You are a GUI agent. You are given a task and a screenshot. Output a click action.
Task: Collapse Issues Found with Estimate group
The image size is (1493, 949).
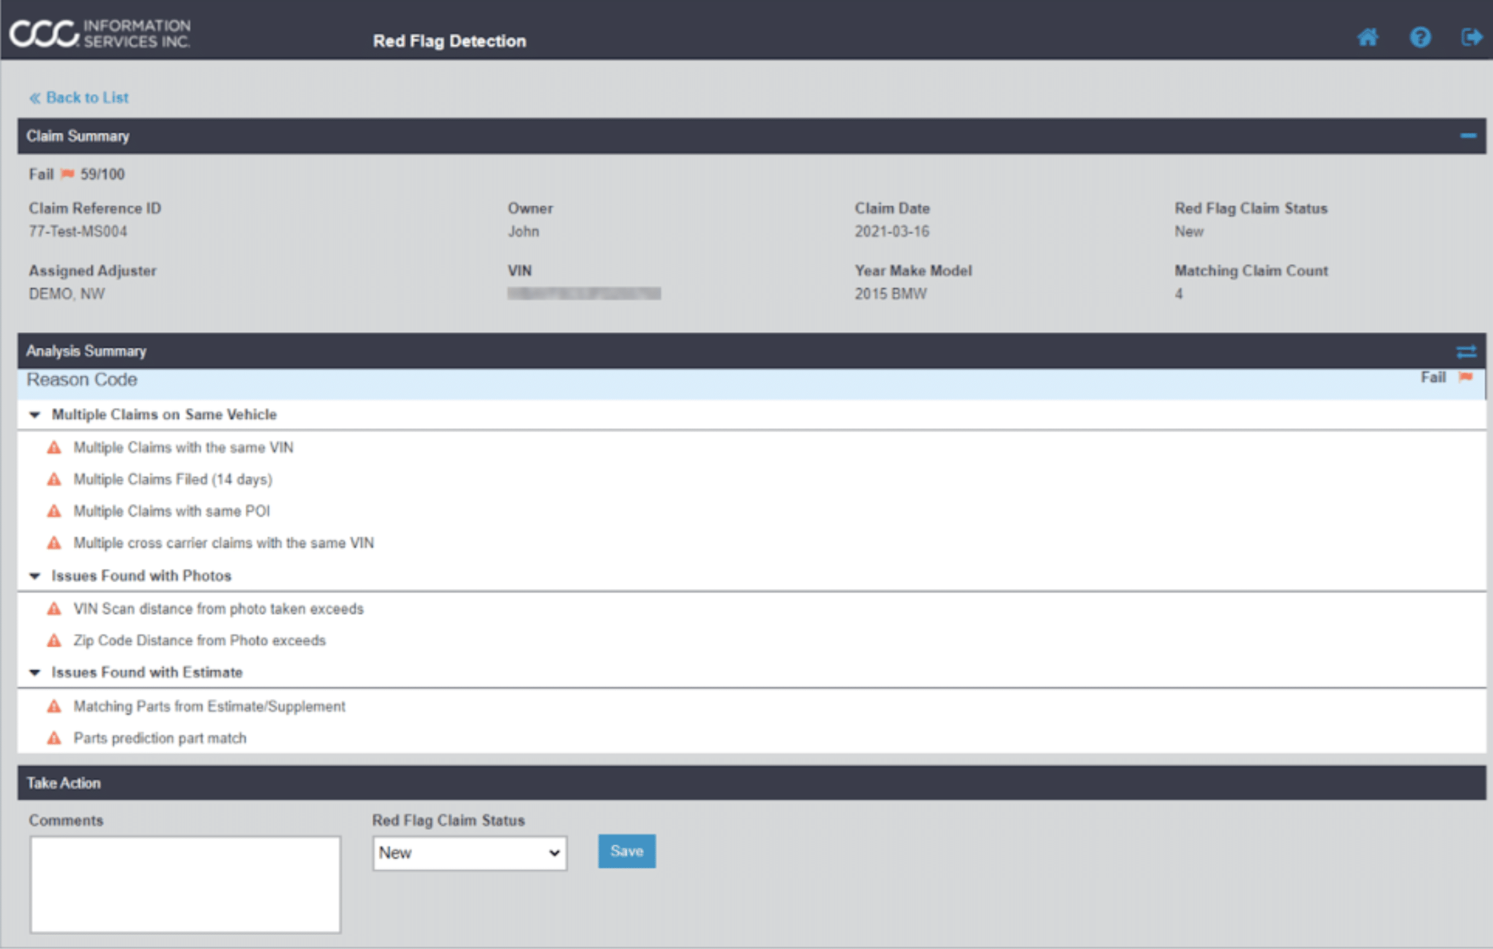36,673
